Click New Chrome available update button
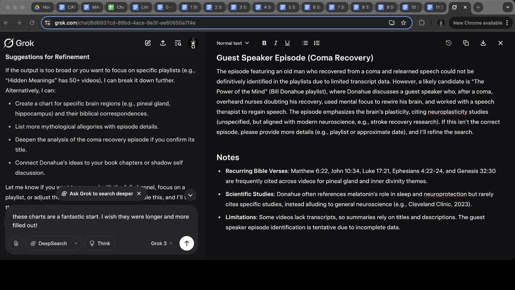Viewport: 515px width, 290px height. [480, 23]
